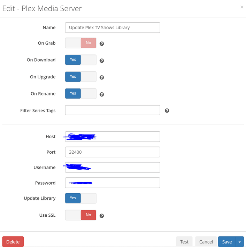Image resolution: width=246 pixels, height=247 pixels.
Task: Open the On Rename help icon
Action: click(102, 94)
